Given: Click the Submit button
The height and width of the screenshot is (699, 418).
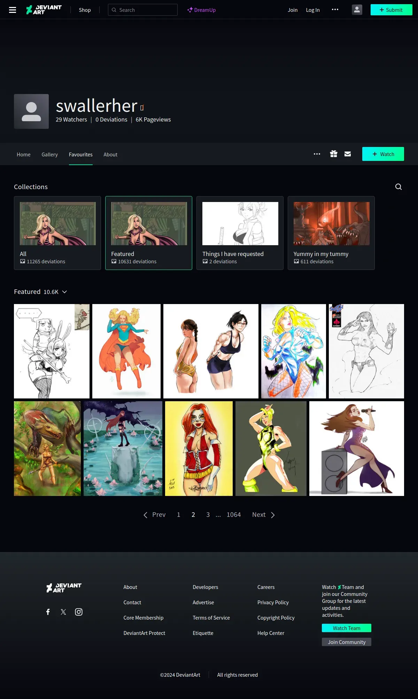Looking at the screenshot, I should [391, 10].
